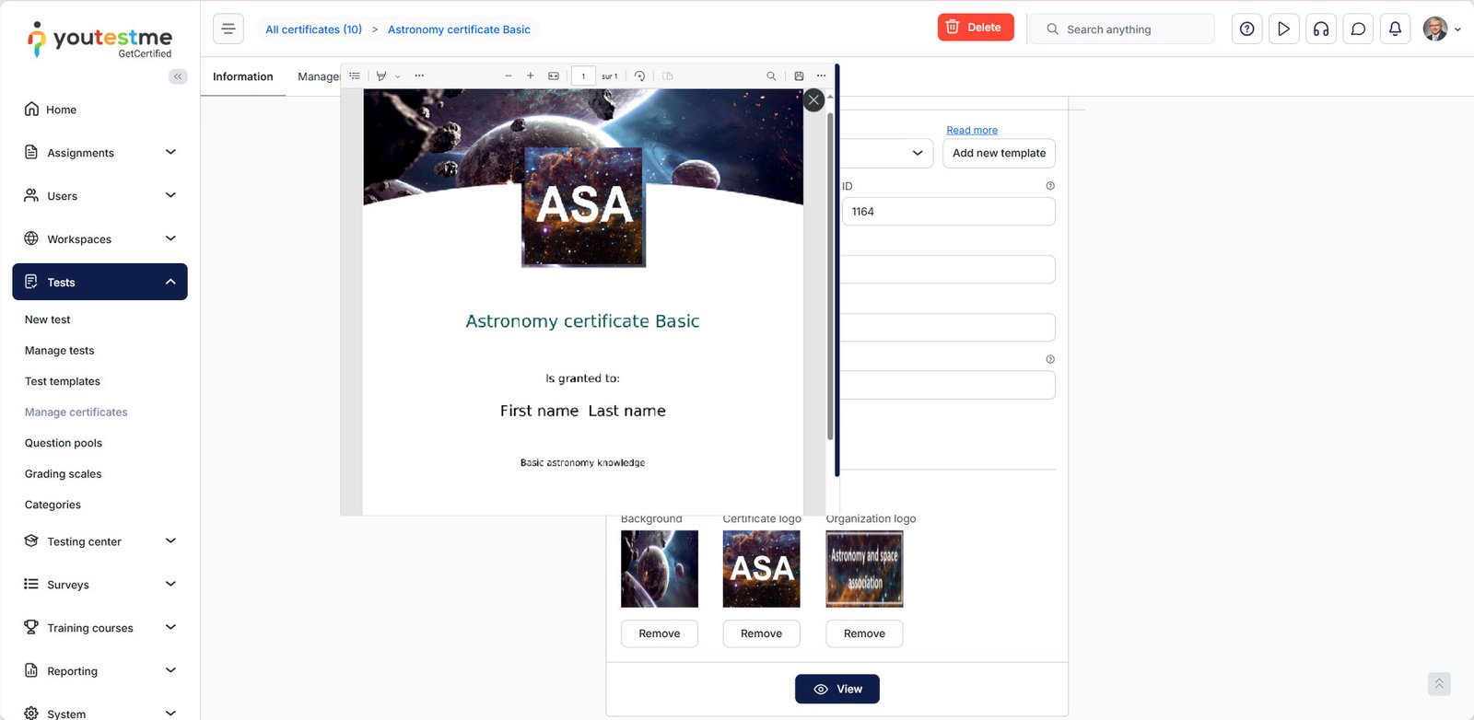Open PDF viewer table of contents

[355, 75]
